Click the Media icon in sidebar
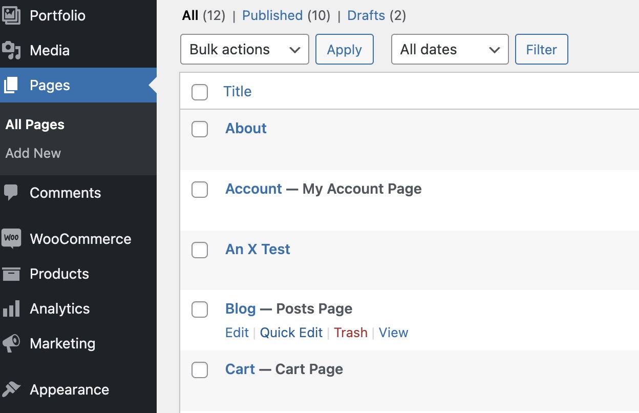 [x=11, y=50]
